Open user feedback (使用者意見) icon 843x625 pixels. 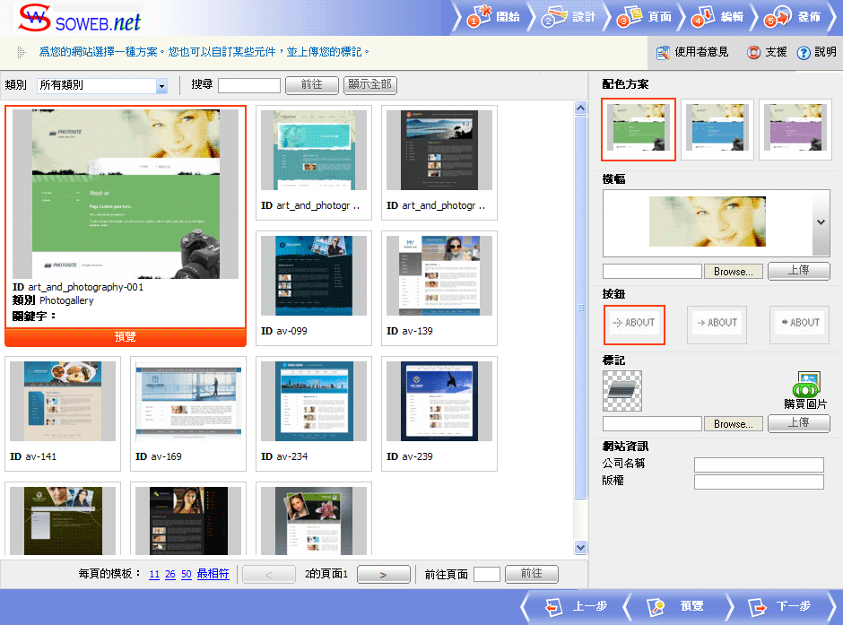(664, 53)
